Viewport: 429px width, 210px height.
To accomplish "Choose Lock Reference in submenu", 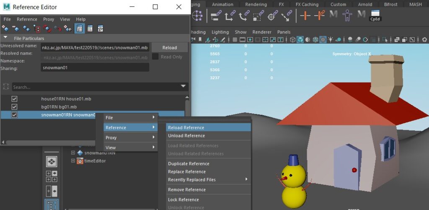I will [208, 200].
